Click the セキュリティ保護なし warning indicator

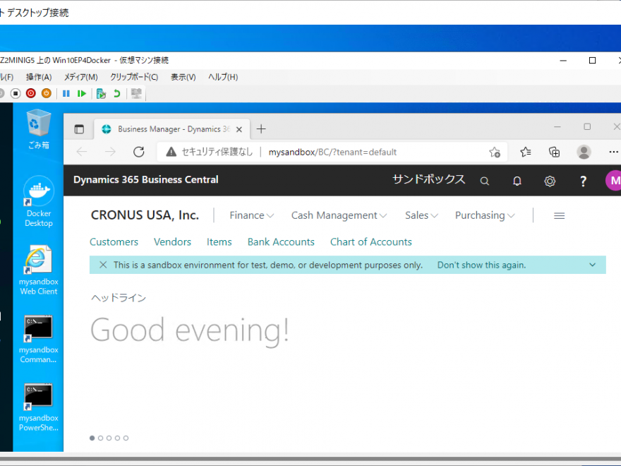coord(209,152)
